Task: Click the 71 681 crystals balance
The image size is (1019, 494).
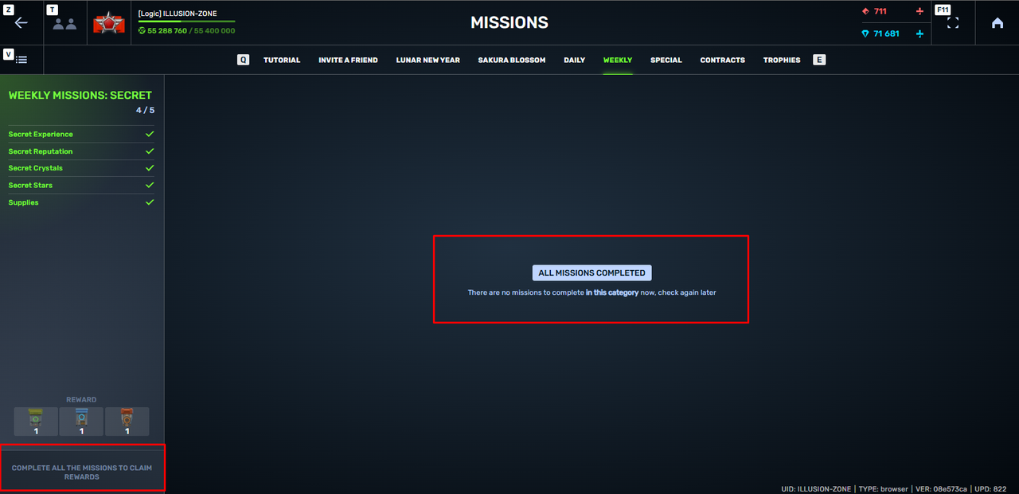Action: [x=886, y=33]
